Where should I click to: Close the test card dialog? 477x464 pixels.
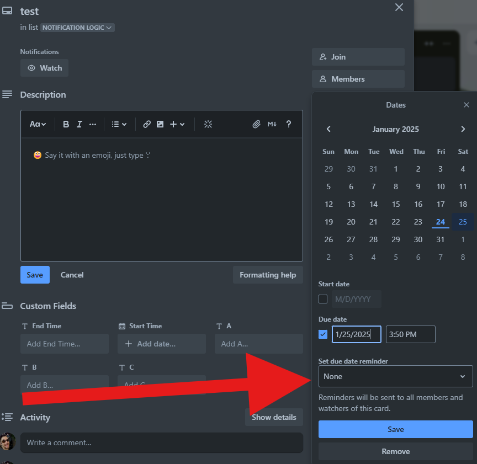click(399, 7)
